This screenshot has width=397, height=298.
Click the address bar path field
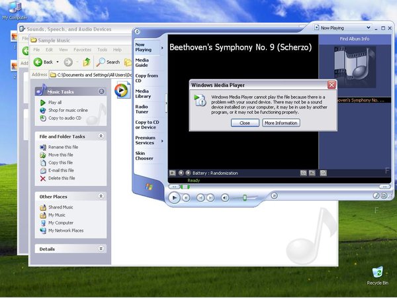(91, 75)
